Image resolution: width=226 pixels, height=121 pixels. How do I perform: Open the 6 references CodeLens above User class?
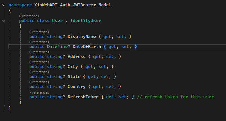pyautogui.click(x=29, y=16)
